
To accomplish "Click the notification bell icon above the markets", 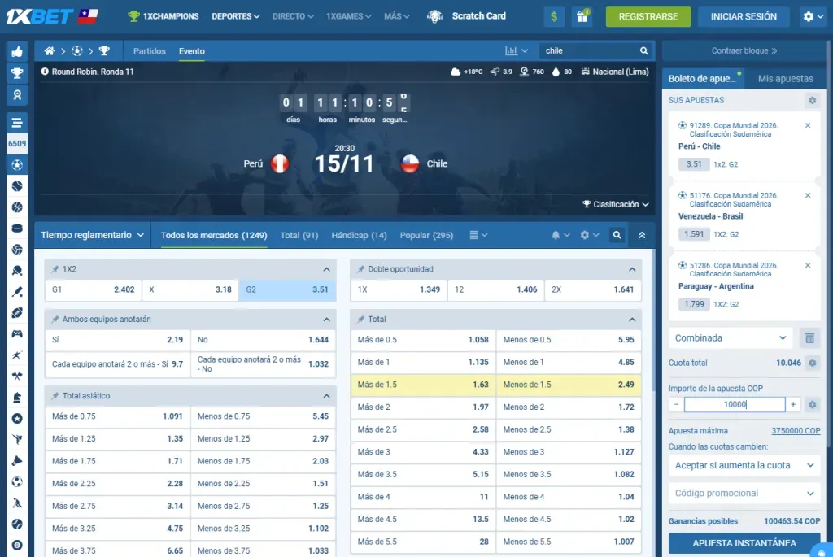I will pos(557,234).
